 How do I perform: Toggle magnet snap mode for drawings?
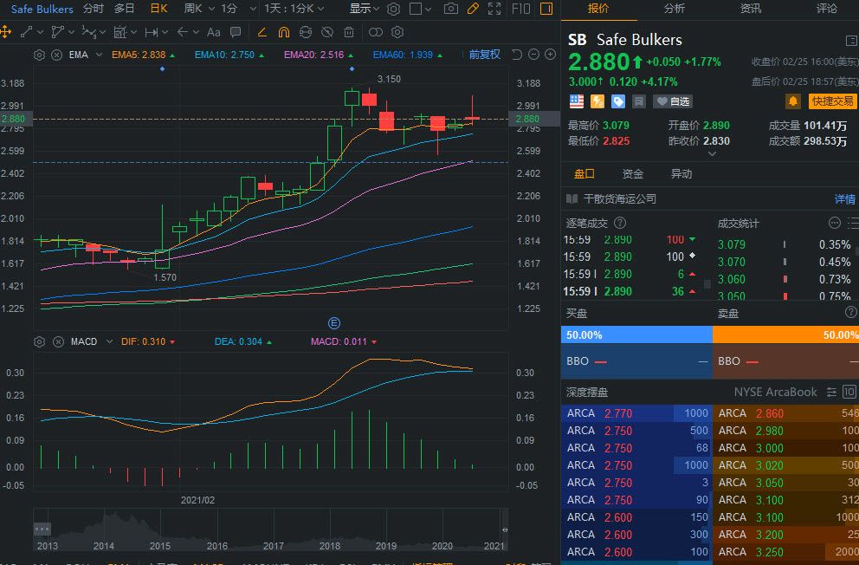[284, 33]
